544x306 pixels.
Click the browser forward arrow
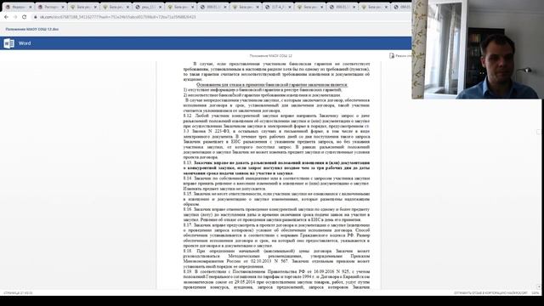click(15, 17)
